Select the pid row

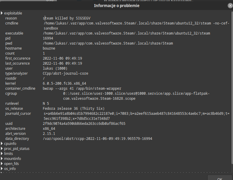pyautogui.click(x=115, y=38)
